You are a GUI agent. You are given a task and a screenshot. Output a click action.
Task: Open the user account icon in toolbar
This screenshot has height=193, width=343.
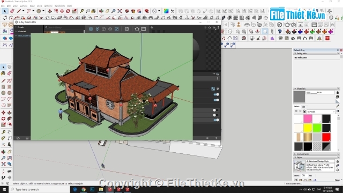155,11
